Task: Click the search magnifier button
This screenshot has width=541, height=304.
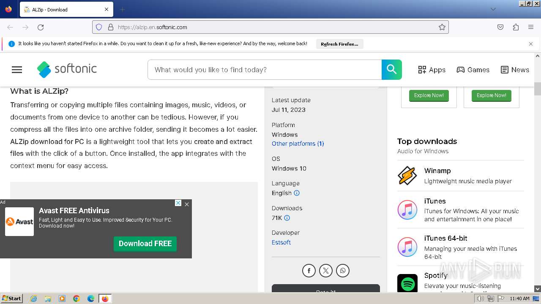Action: point(392,70)
